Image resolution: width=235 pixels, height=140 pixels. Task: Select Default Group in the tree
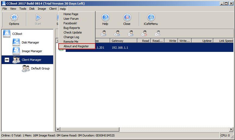tap(40, 68)
